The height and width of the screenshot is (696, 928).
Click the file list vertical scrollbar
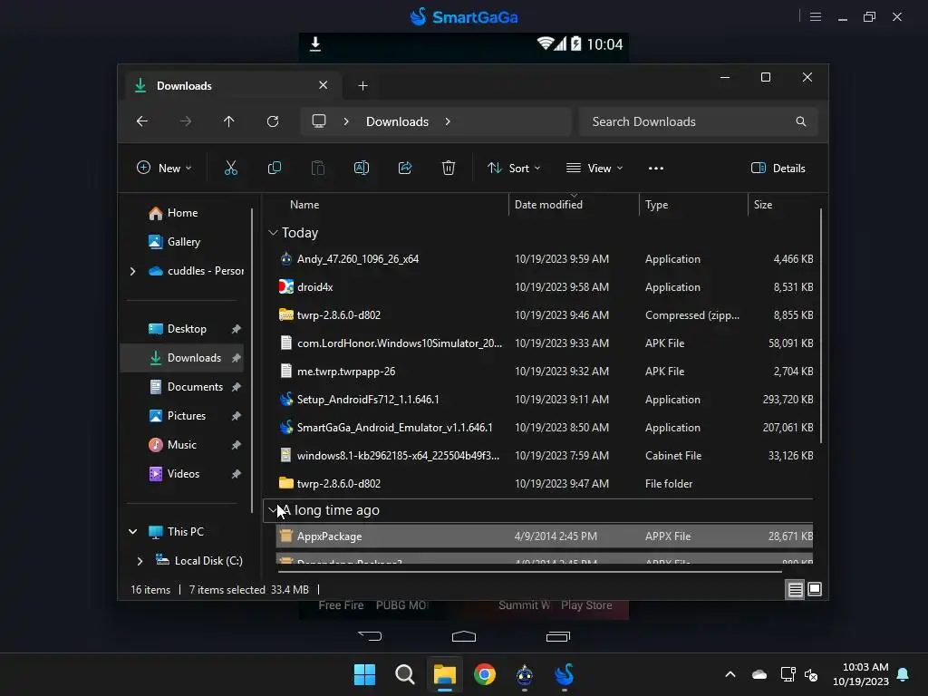(x=820, y=325)
